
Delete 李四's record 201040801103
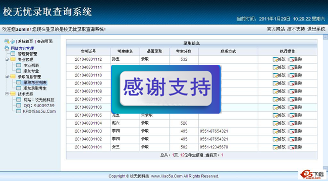pyautogui.click(x=296, y=131)
